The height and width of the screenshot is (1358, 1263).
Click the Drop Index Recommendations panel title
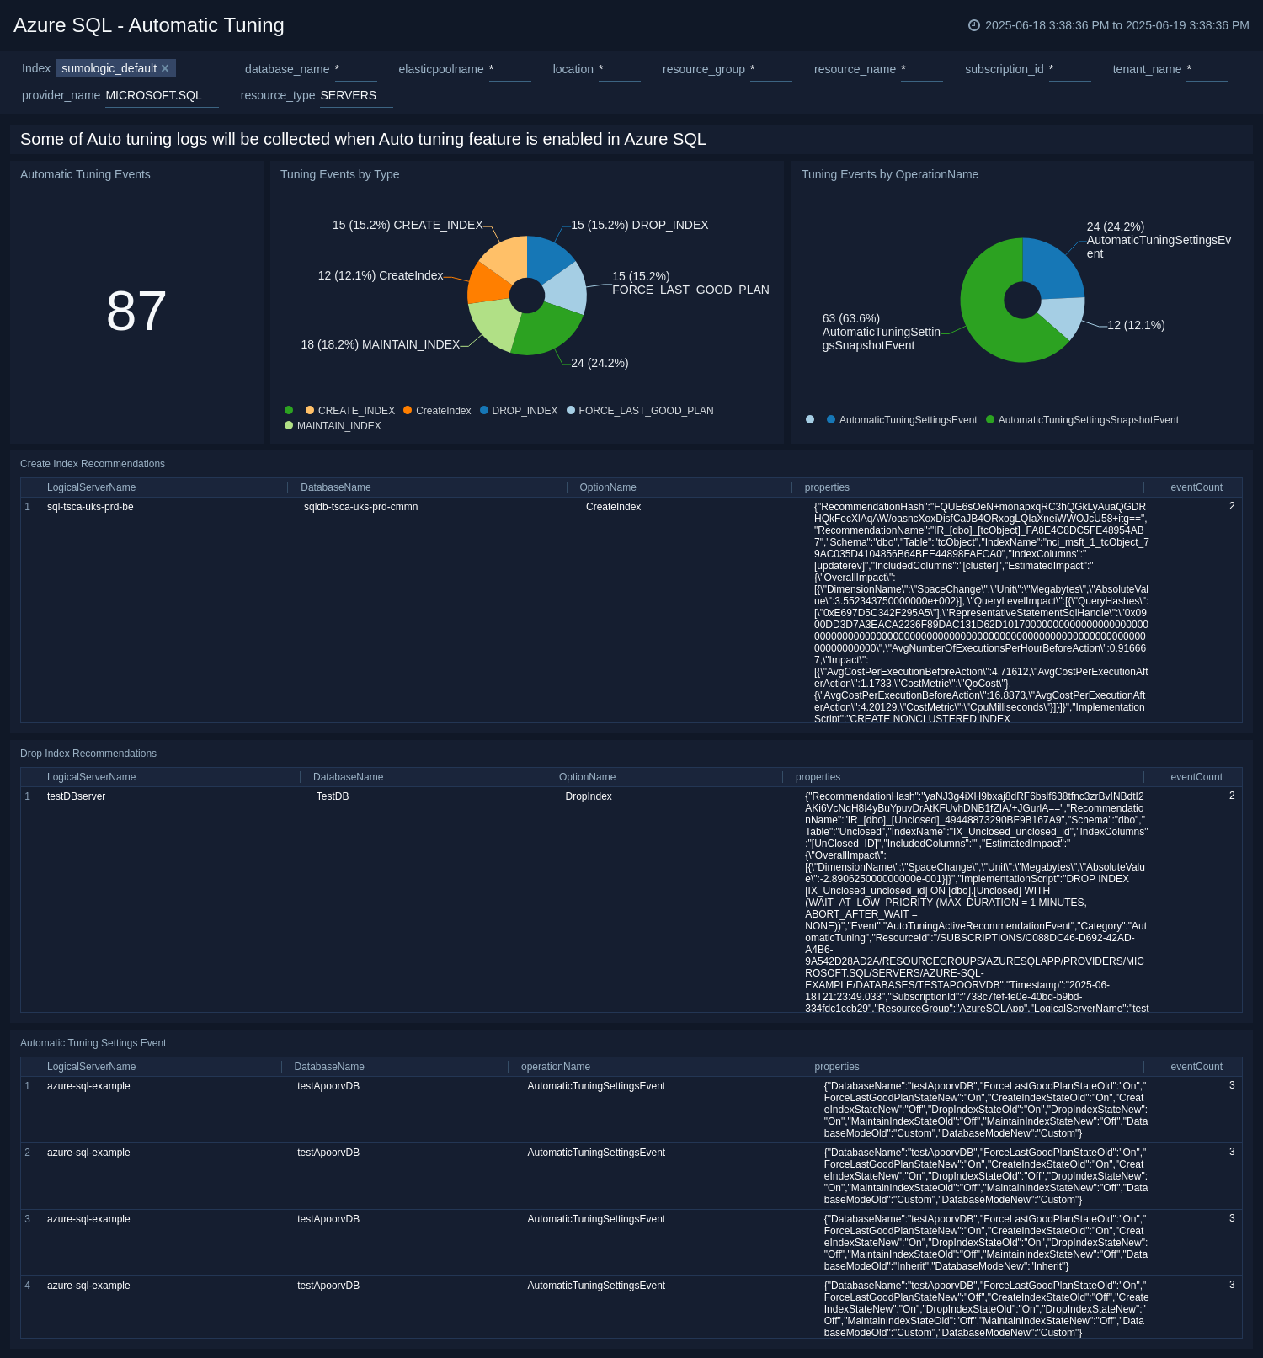(x=88, y=754)
